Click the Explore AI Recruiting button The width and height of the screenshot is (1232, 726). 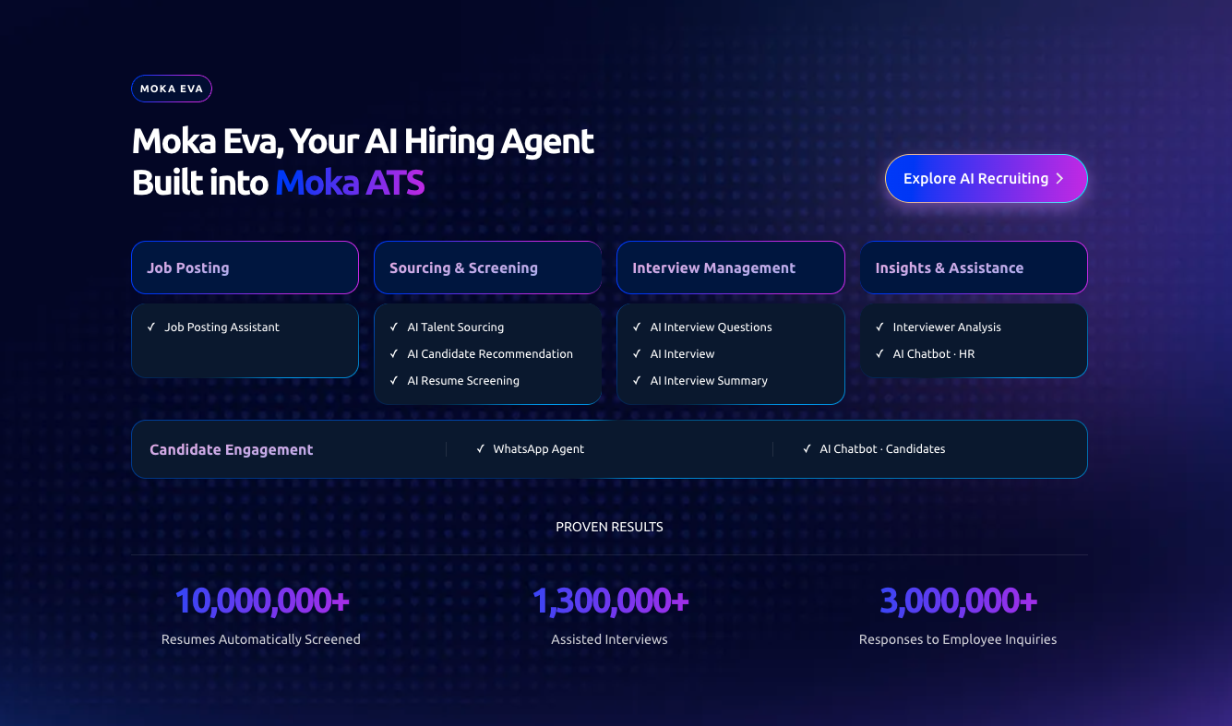[x=986, y=178]
